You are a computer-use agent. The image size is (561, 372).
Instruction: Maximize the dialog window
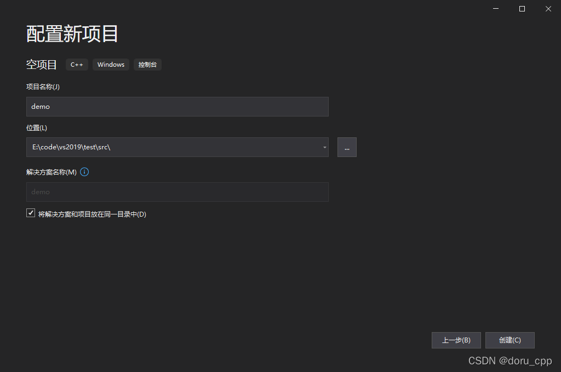click(522, 9)
